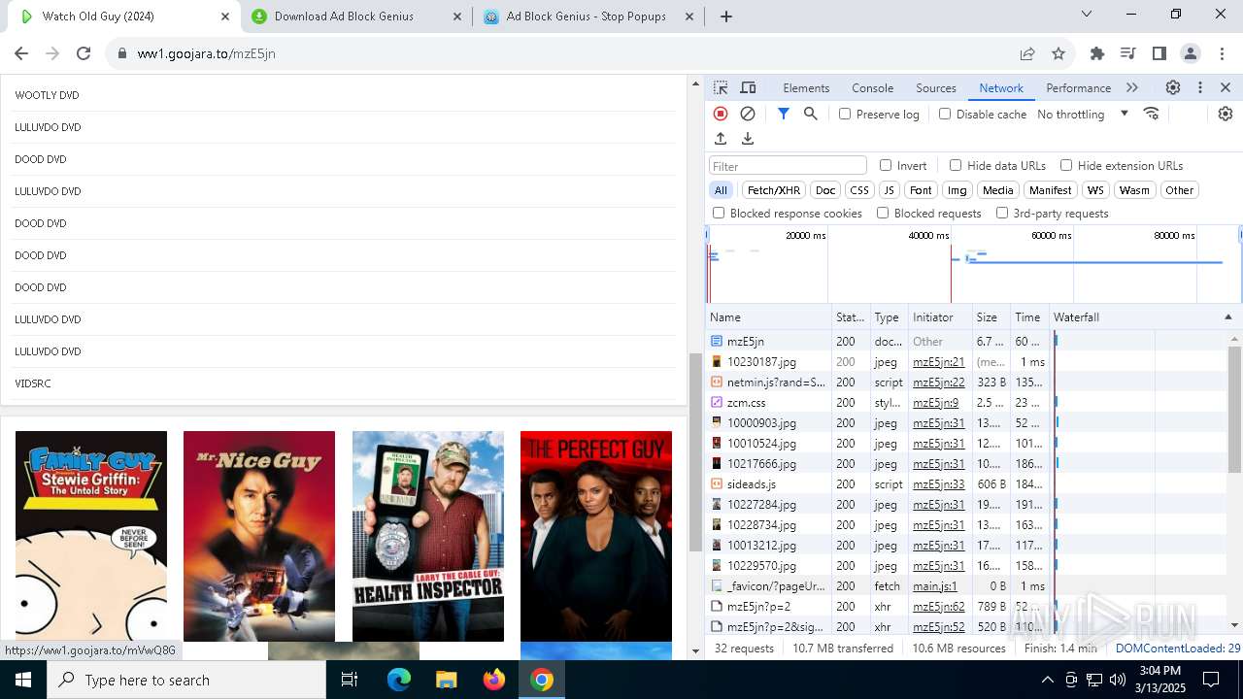Switch to Ad Block Genius - Stop Popups tab

tap(587, 17)
